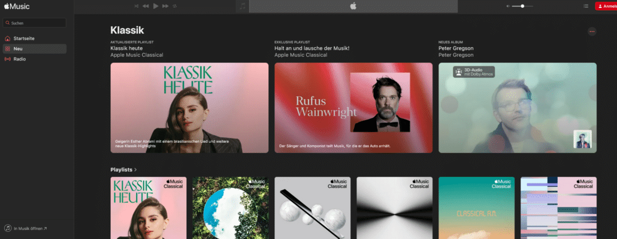This screenshot has height=239, width=617.
Task: Mute using the speaker icon
Action: click(508, 7)
